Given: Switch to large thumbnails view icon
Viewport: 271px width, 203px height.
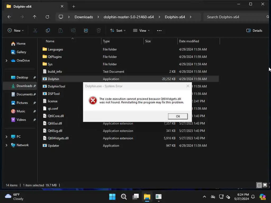Looking at the screenshot, I should click(x=265, y=185).
